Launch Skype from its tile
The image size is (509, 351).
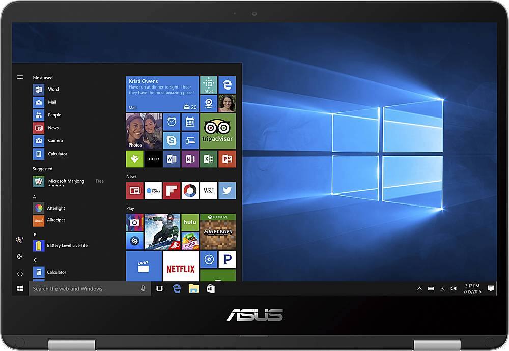pyautogui.click(x=172, y=139)
